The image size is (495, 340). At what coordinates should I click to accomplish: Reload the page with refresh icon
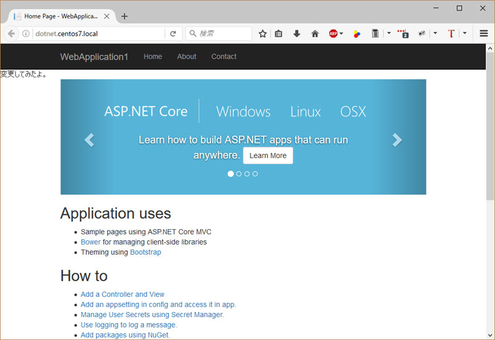173,33
